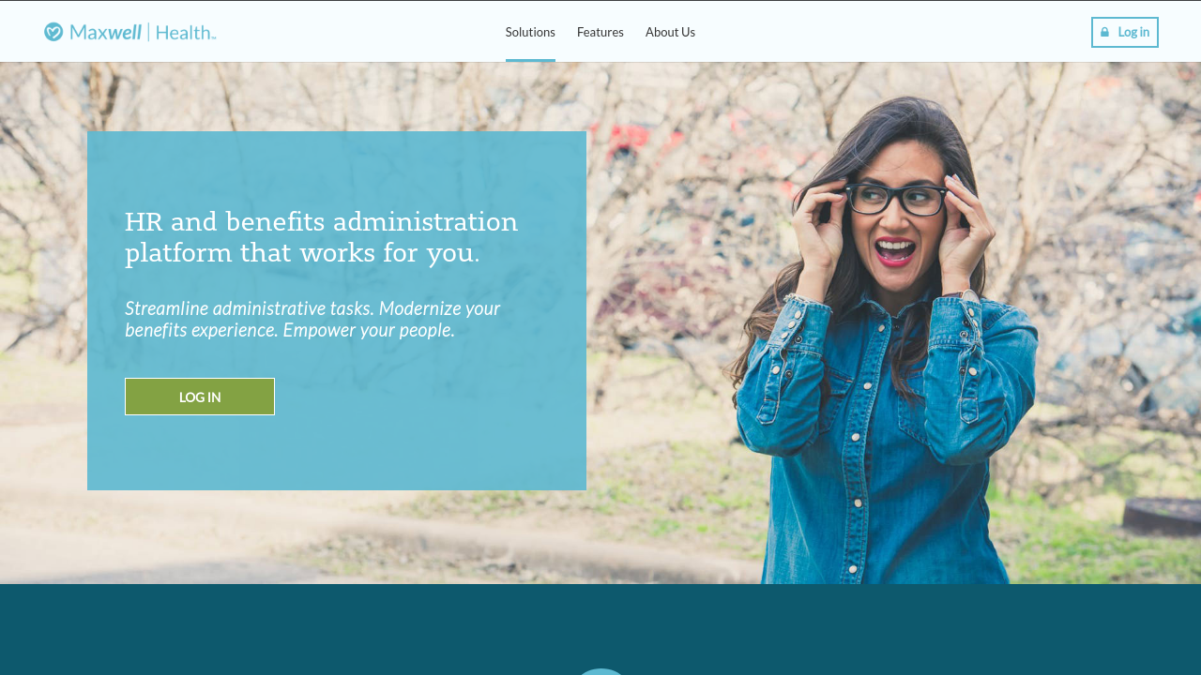Click the empty header space beside About Us
Screen dimensions: 1201x675
[891, 32]
